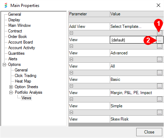Collapse the section above the Skew Risk view
Screen dimensions: 164x138
coord(72,113)
